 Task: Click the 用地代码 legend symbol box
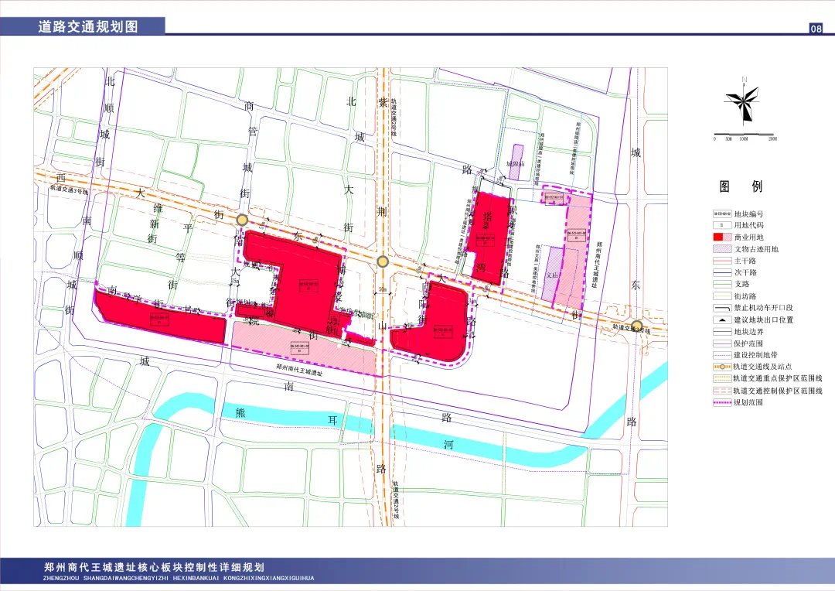pyautogui.click(x=722, y=225)
